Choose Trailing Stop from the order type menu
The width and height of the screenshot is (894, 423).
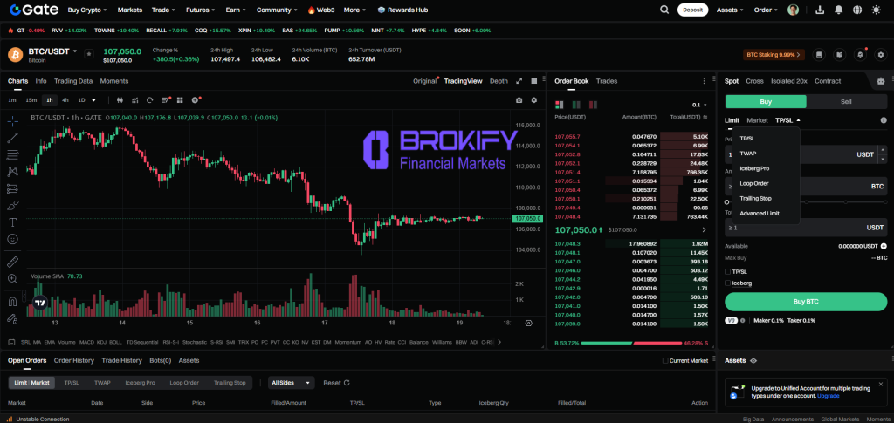755,198
